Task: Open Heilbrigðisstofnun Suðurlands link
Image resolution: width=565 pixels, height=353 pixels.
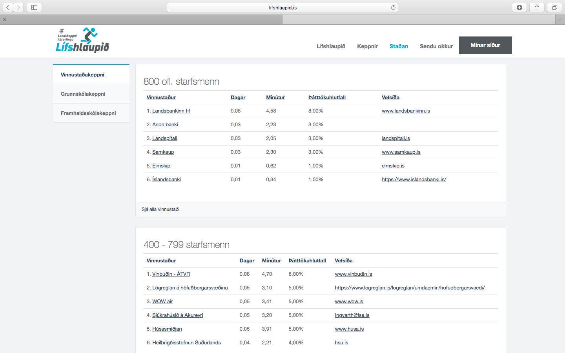Action: [x=186, y=343]
